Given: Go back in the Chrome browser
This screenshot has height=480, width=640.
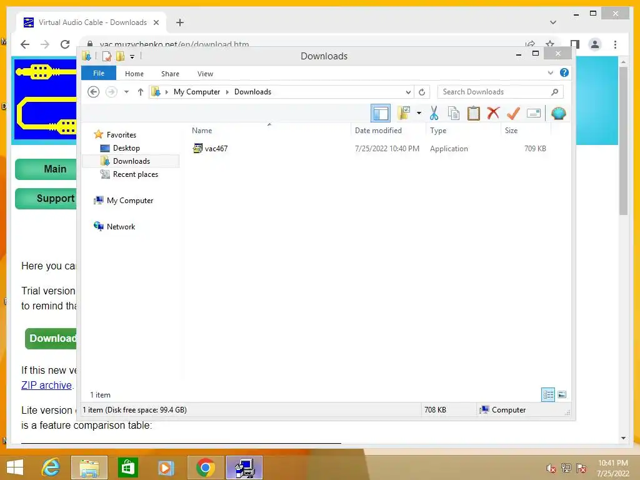Looking at the screenshot, I should pos(25,44).
